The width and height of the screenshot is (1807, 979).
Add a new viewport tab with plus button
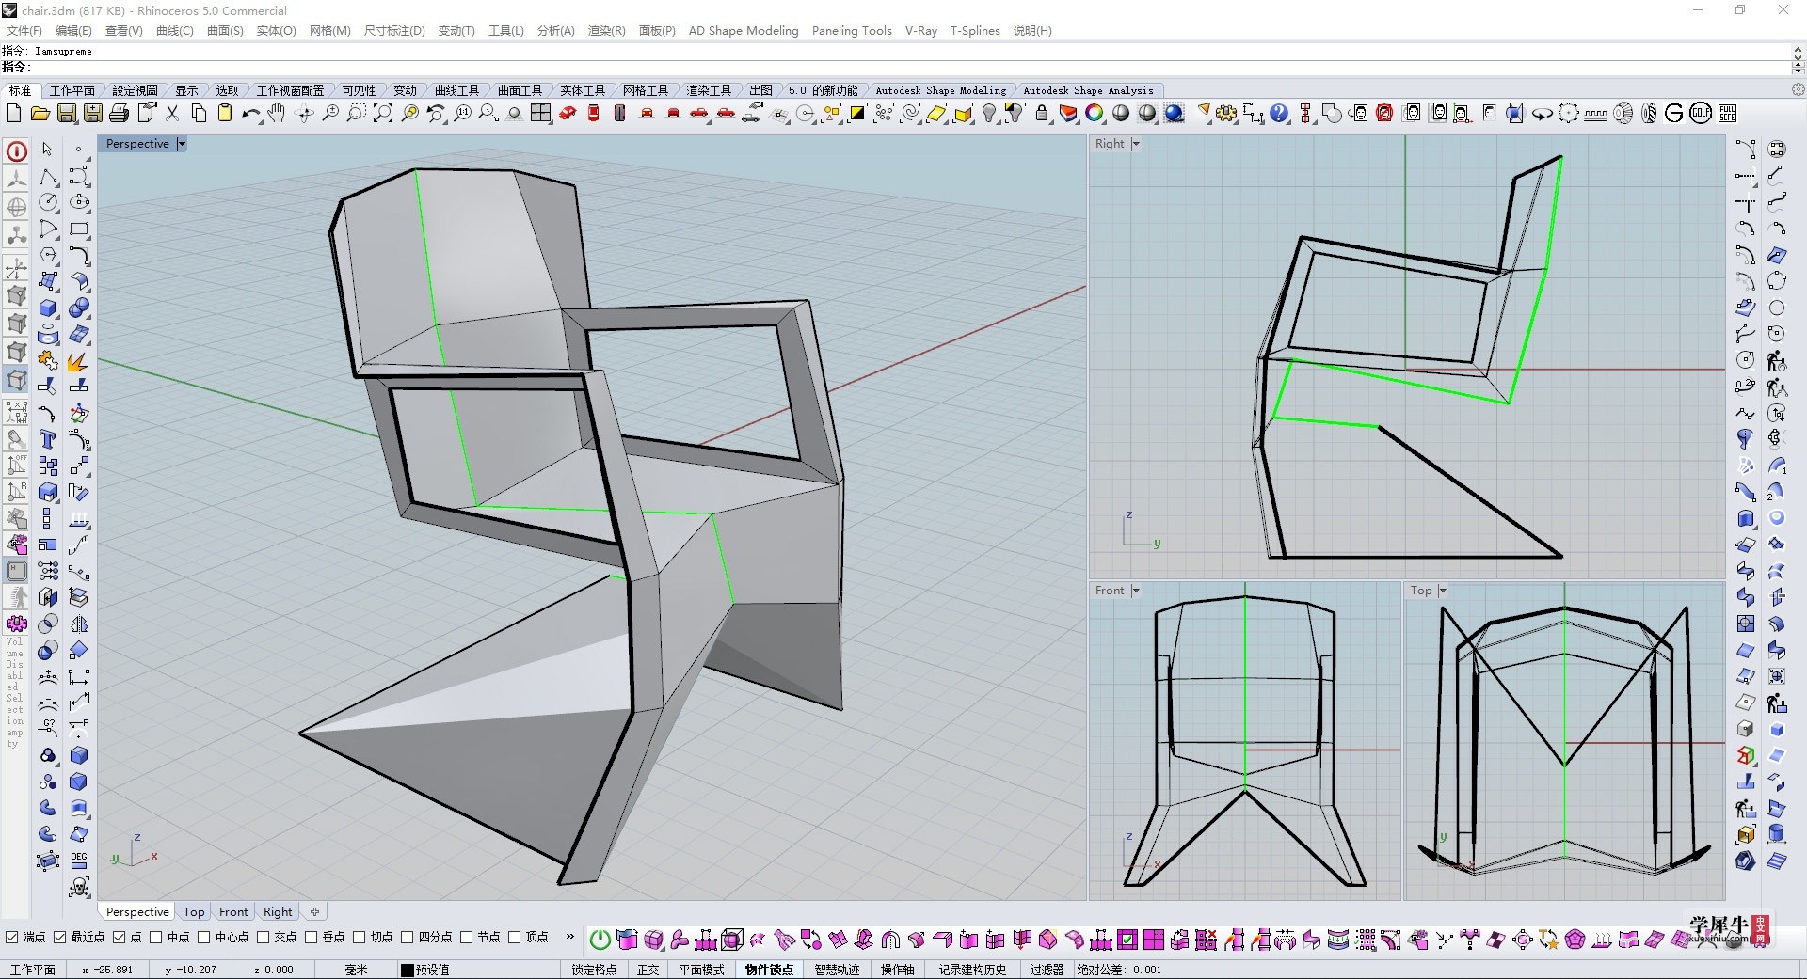point(315,912)
